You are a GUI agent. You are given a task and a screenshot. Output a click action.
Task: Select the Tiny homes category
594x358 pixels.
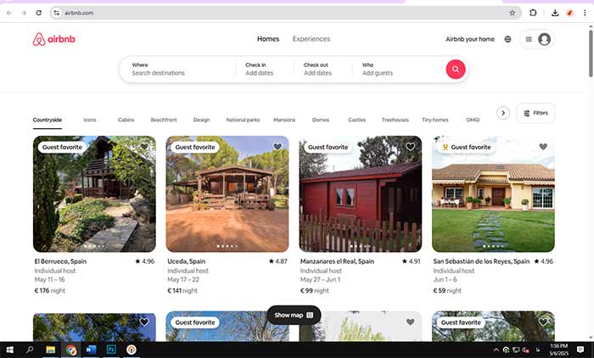[x=434, y=120]
